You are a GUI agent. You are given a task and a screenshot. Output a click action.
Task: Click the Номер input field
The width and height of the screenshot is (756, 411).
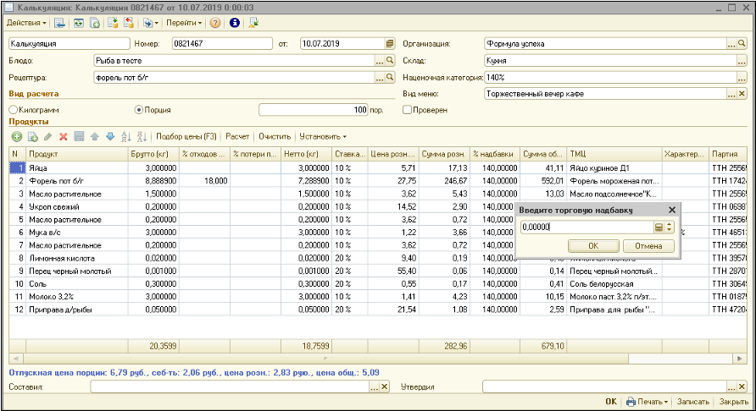click(220, 42)
